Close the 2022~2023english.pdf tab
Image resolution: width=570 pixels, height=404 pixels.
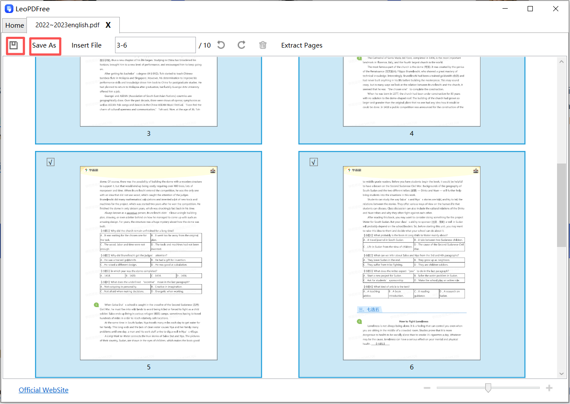(108, 25)
